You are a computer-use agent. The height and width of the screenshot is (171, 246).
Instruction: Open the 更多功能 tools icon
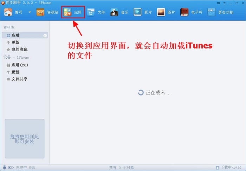pos(211,12)
